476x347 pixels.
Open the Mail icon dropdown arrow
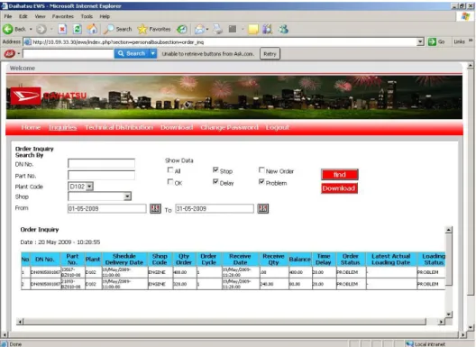(207, 29)
